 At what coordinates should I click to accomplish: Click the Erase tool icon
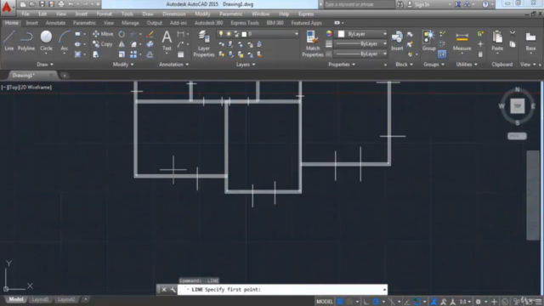click(x=150, y=34)
